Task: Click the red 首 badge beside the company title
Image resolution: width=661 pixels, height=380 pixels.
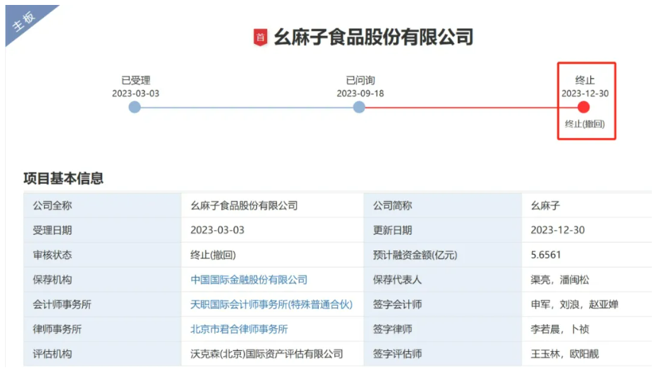Action: coord(261,38)
